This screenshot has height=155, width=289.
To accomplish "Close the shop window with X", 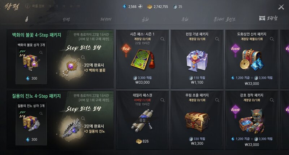I will click(x=281, y=7).
